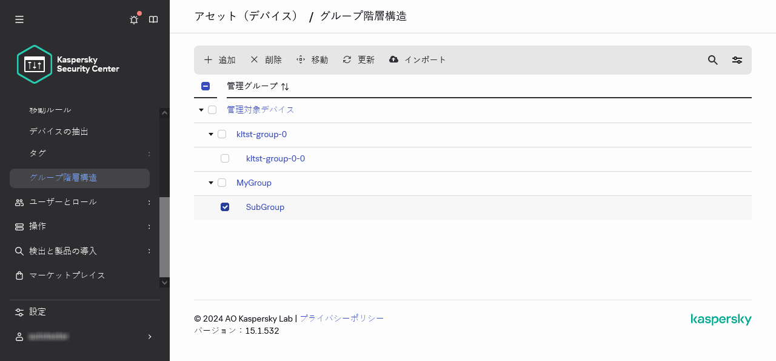Open the 設定 gear item in the sidebar
Image resolution: width=776 pixels, height=361 pixels.
36,312
